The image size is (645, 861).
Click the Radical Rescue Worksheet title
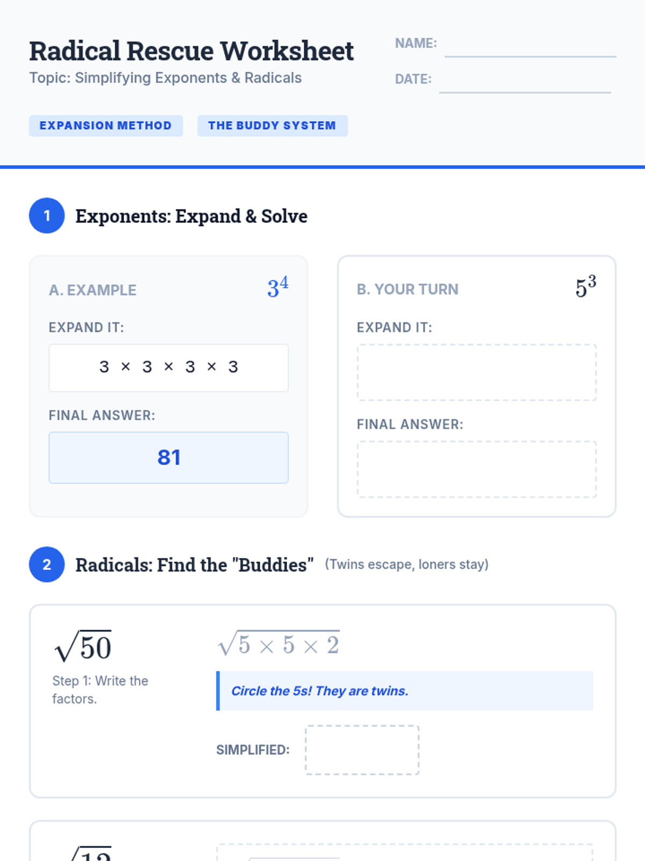point(191,51)
